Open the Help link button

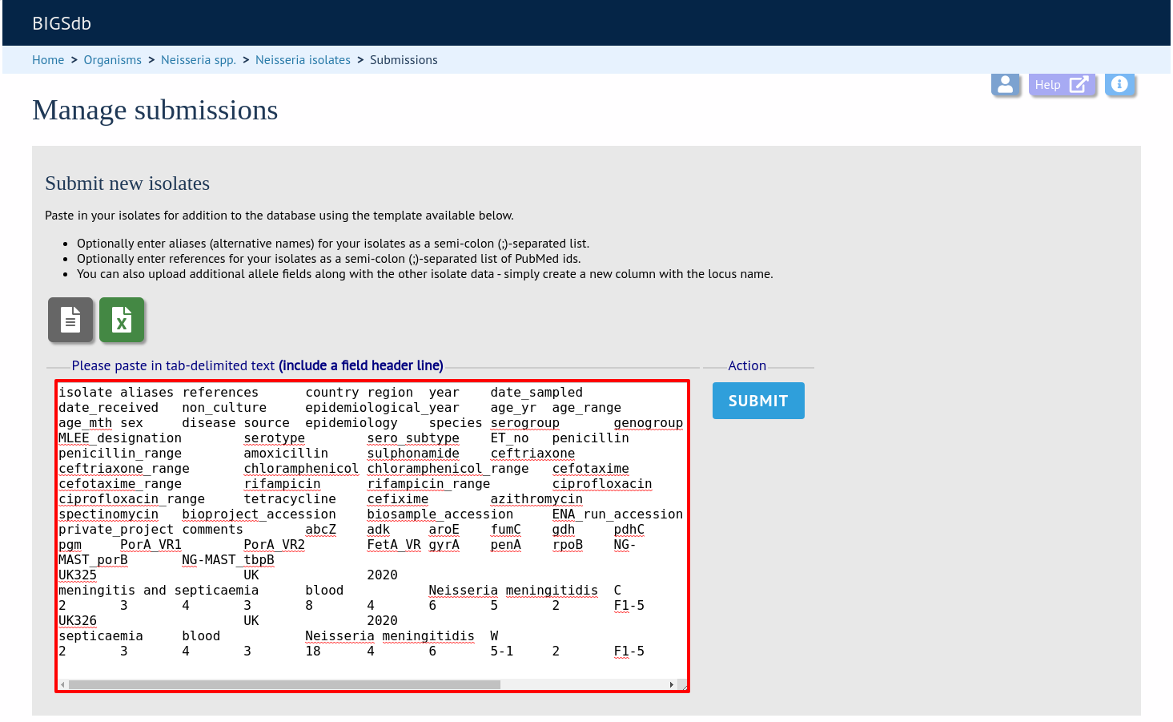(x=1062, y=84)
